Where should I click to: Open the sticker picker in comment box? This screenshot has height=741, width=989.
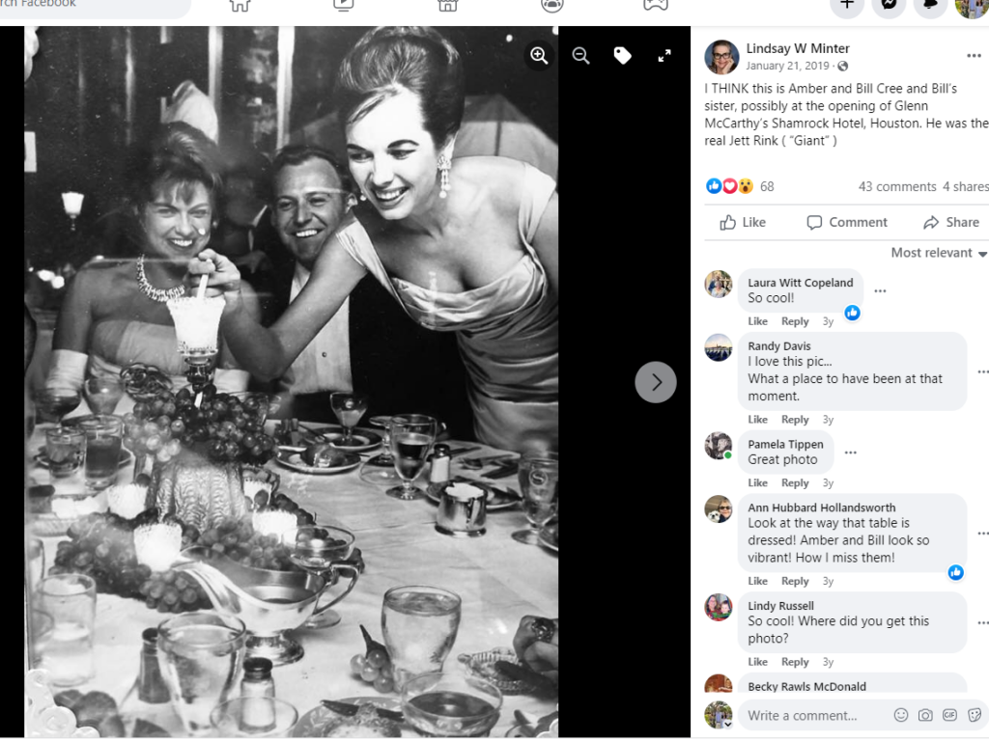(x=974, y=715)
